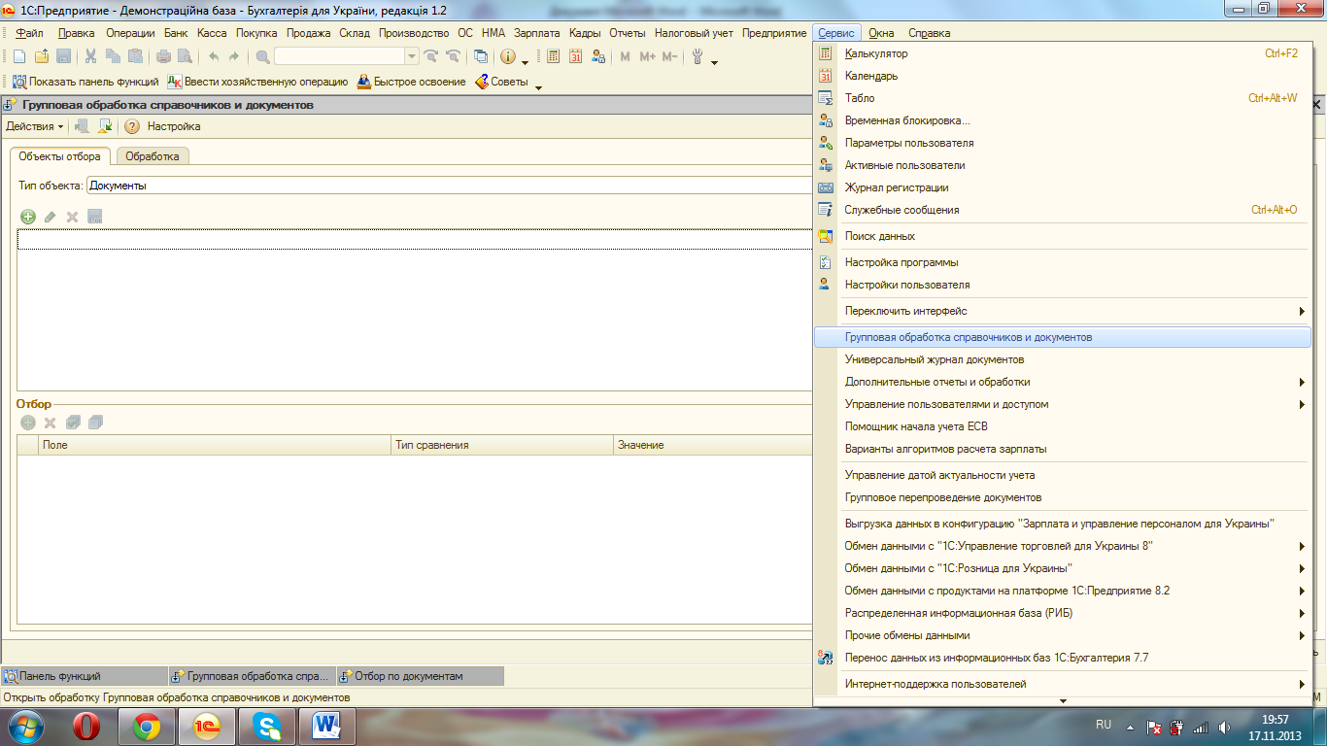Screen dimensions: 1327x746
Task: Expand Распределенная информационная база (РИБ) submenu
Action: pos(1062,613)
